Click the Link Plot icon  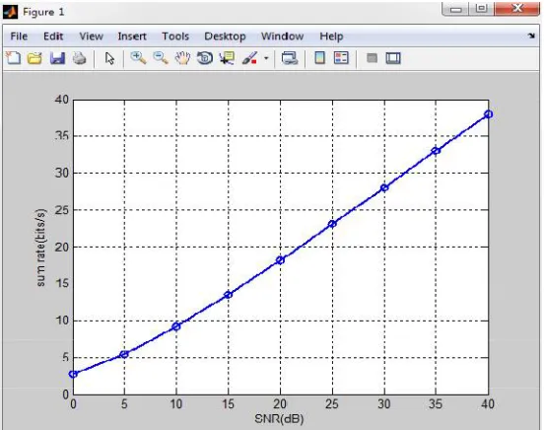pos(290,58)
